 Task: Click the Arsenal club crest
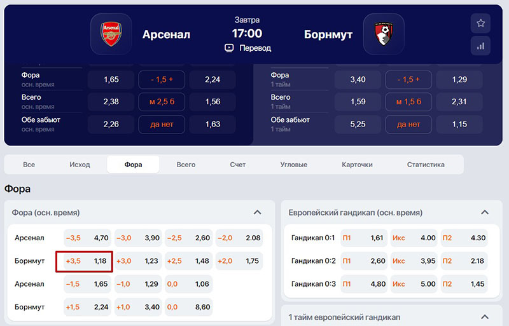click(111, 34)
